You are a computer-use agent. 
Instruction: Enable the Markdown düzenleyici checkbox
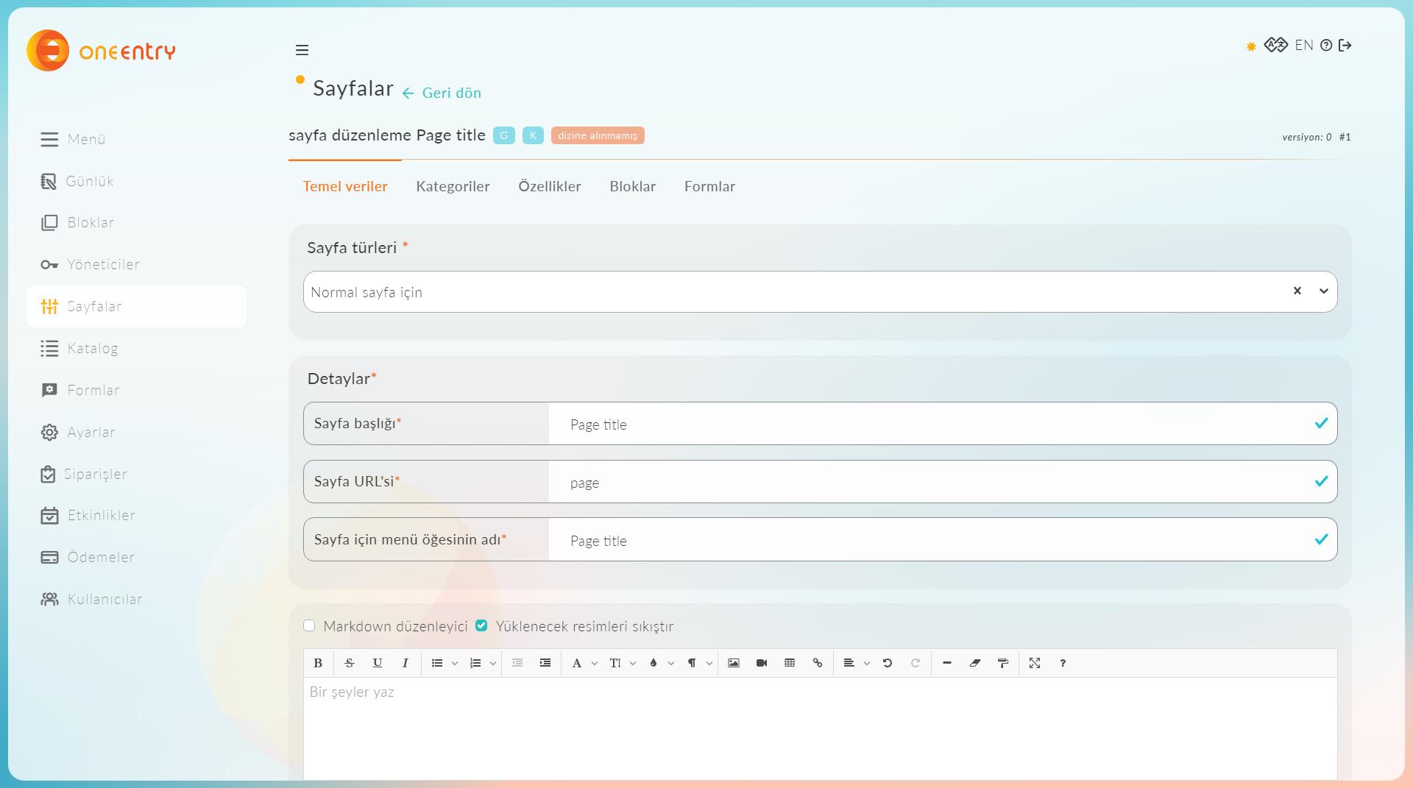(x=309, y=625)
